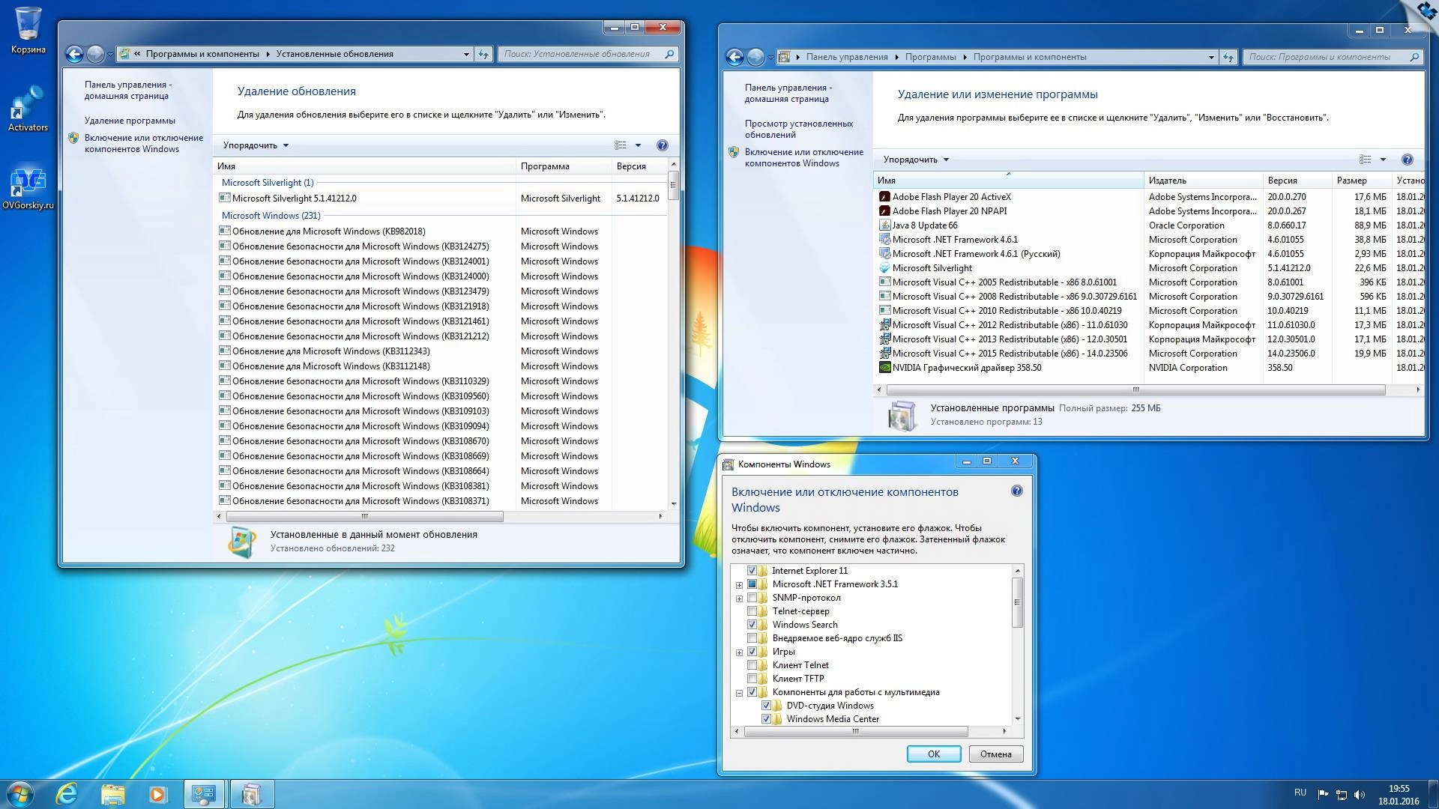Screen dimensions: 1439x809
Task: Open the Упорядочить dropdown in Programs and Features
Action: (x=916, y=160)
